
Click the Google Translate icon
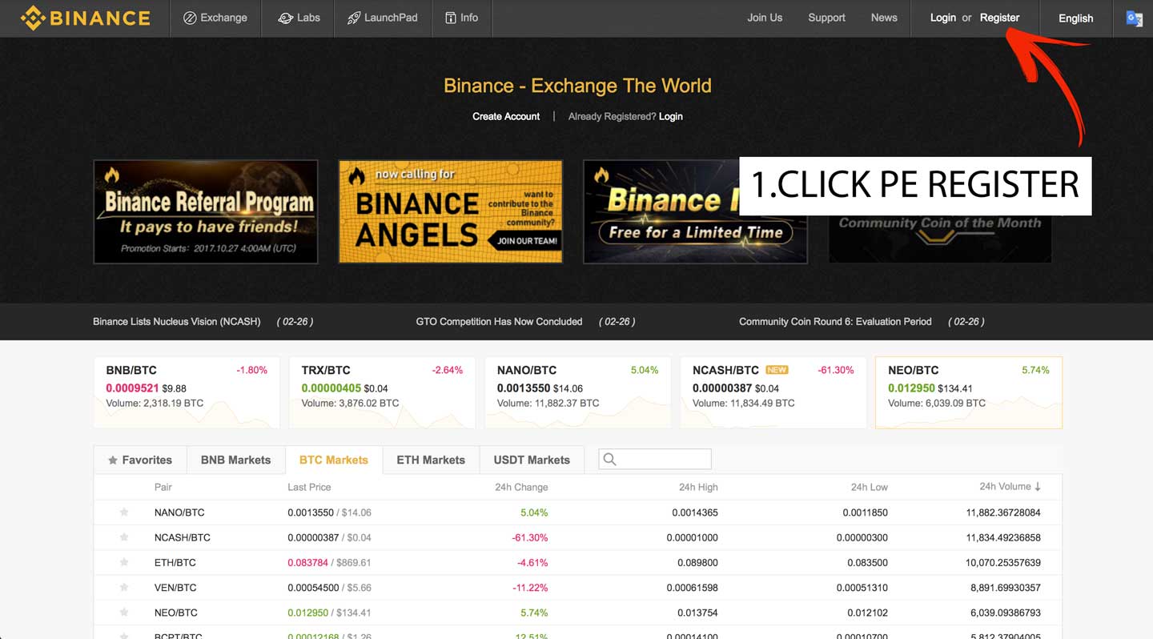click(1134, 18)
